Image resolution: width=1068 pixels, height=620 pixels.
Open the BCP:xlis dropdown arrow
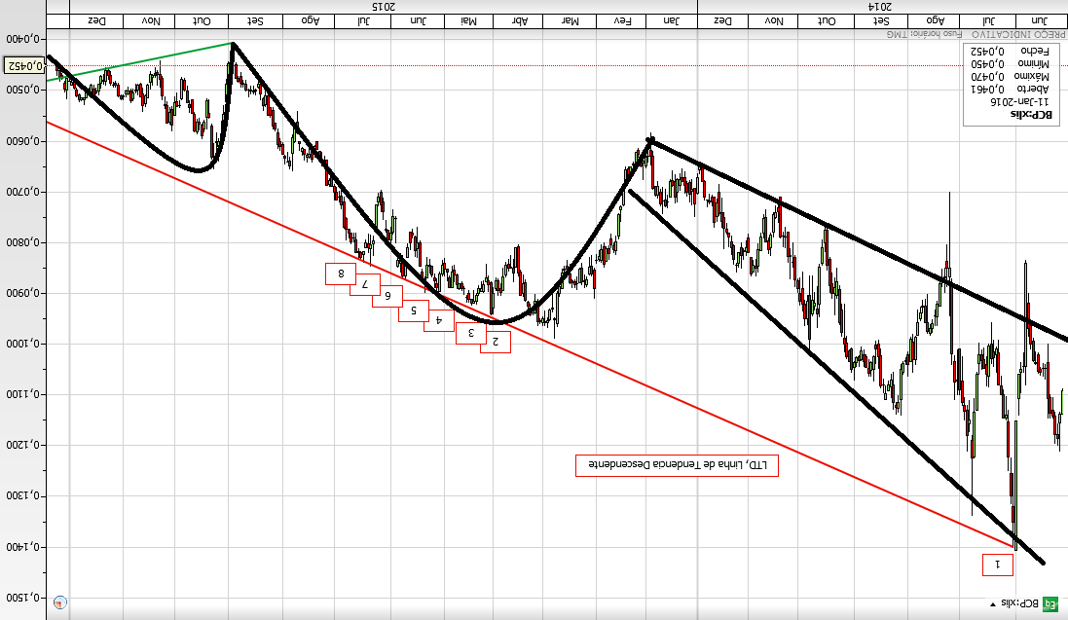pyautogui.click(x=993, y=603)
